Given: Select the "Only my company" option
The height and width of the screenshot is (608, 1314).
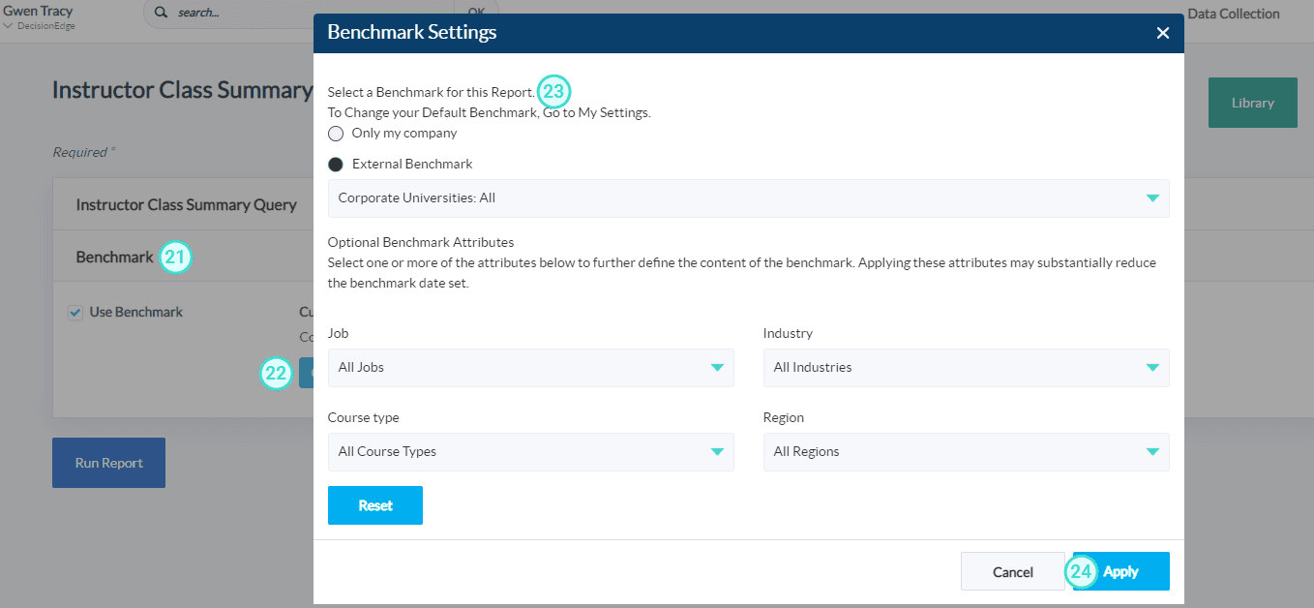Looking at the screenshot, I should (335, 133).
